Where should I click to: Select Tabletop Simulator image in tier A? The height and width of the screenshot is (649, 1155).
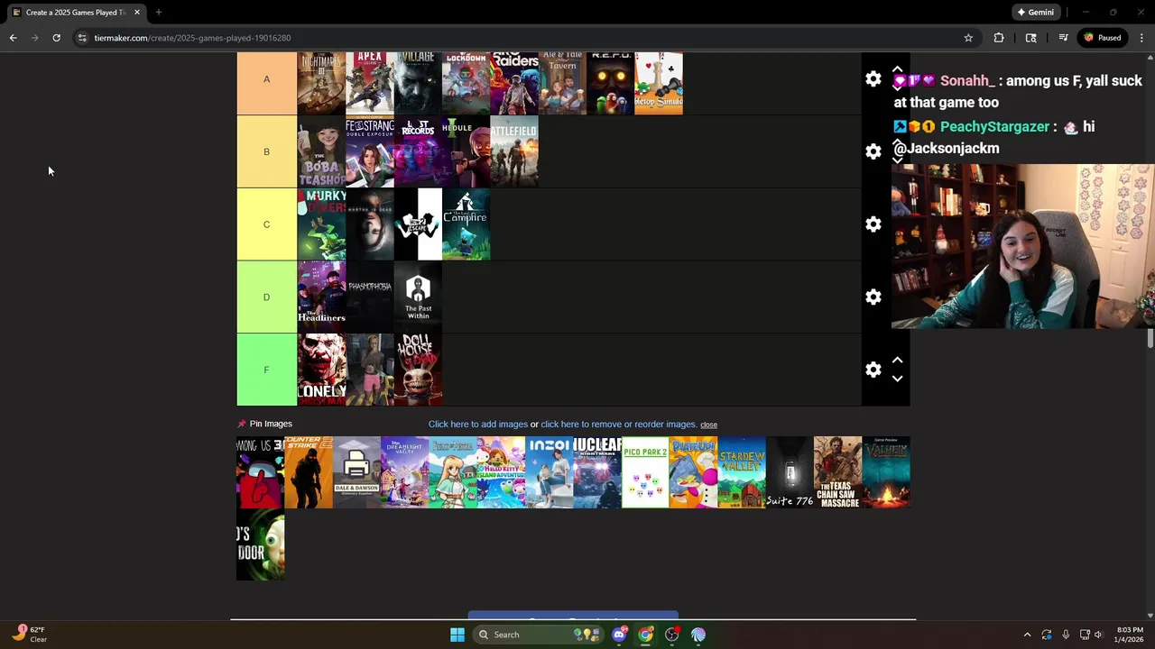tap(659, 83)
